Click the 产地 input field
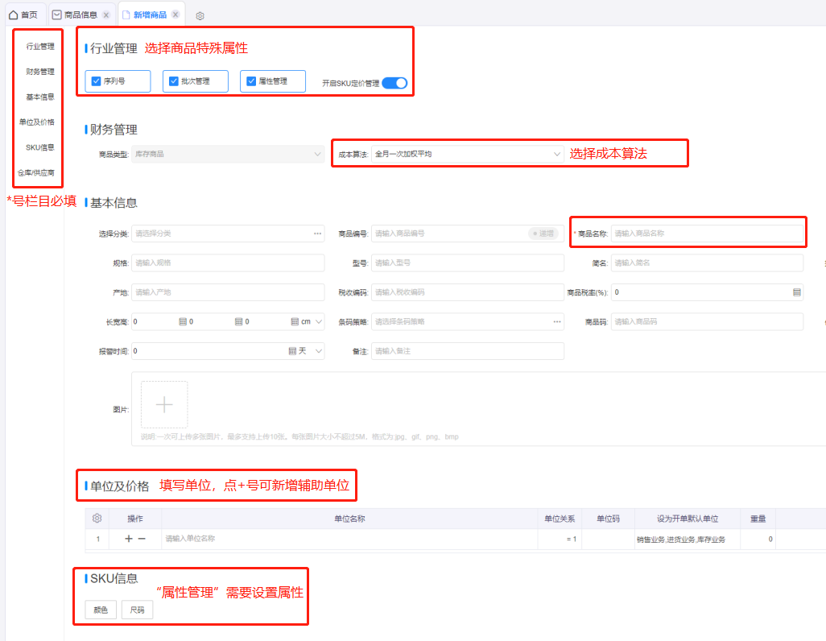 point(228,292)
